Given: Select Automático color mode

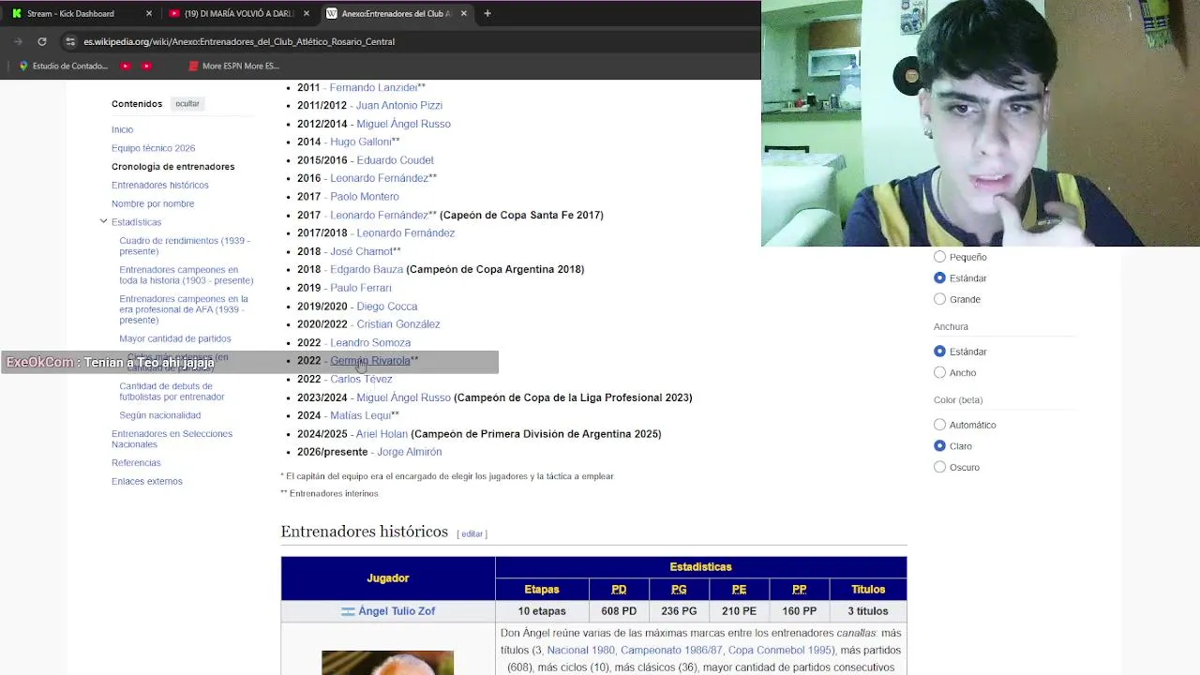Looking at the screenshot, I should (x=939, y=425).
